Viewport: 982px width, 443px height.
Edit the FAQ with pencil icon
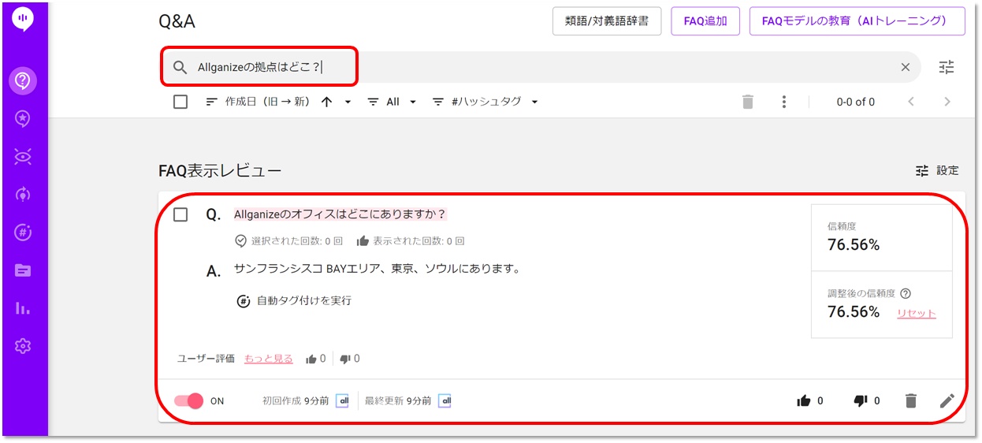(x=947, y=401)
